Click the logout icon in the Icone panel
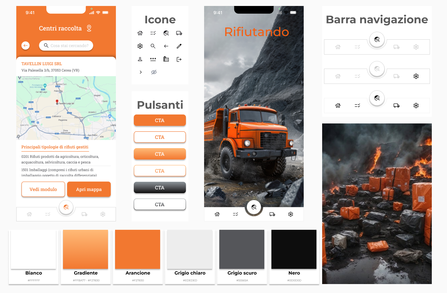 click(x=179, y=59)
